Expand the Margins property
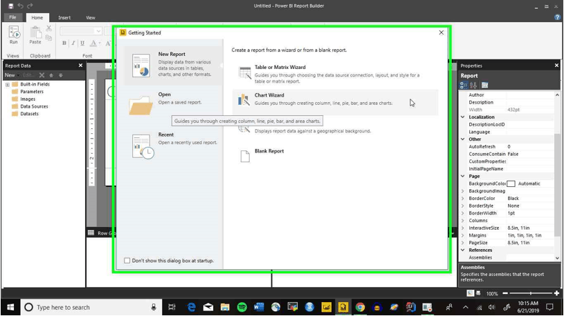Screen dimensions: 564x316 [x=463, y=235]
